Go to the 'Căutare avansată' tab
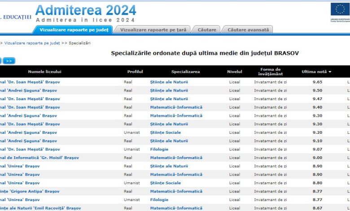The width and height of the screenshot is (350, 211). click(248, 30)
